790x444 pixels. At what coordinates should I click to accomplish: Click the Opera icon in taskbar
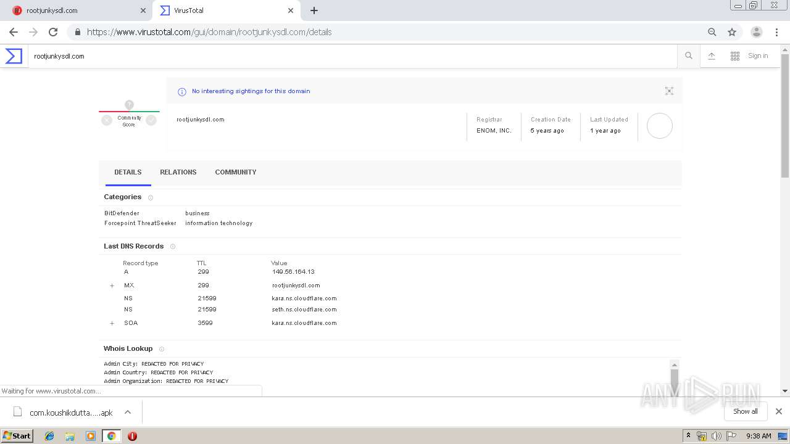tap(132, 436)
